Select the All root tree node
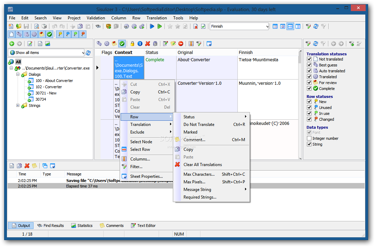Viewport: 375px width, 247px height. click(x=18, y=62)
